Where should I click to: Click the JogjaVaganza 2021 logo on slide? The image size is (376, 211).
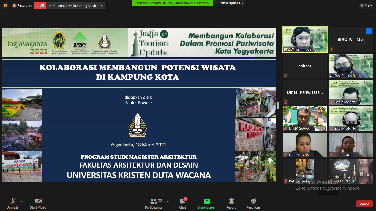(27, 47)
